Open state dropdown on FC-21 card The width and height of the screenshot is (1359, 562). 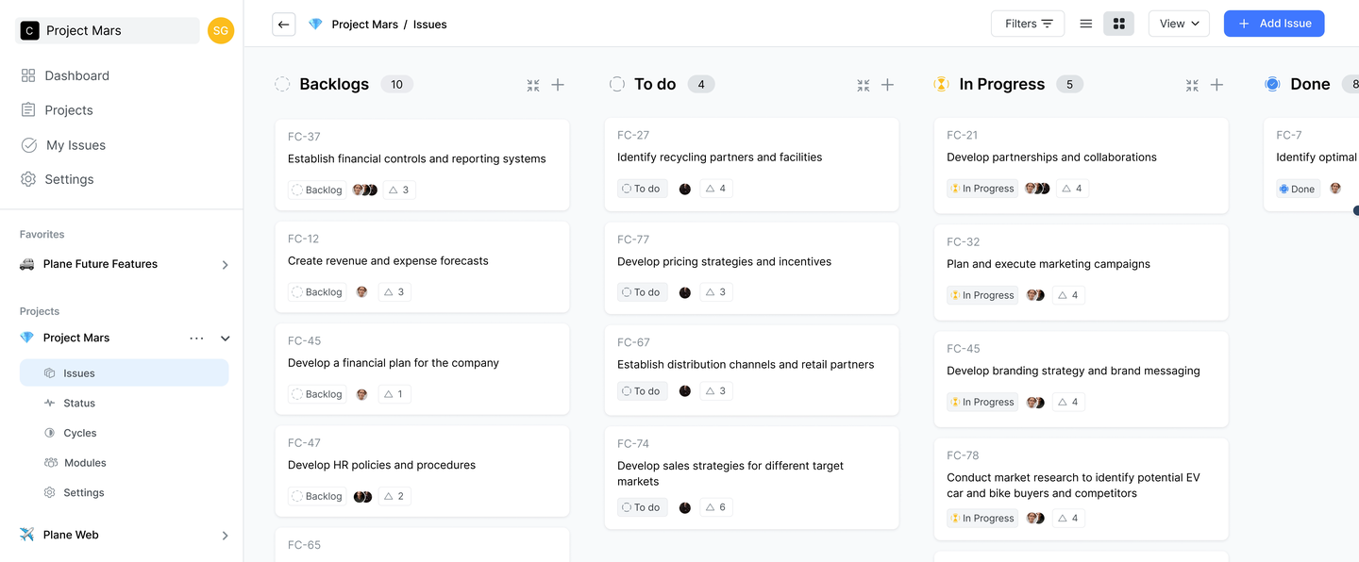click(x=982, y=189)
